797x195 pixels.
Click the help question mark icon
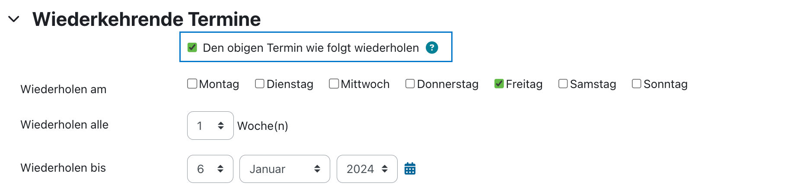pyautogui.click(x=432, y=47)
